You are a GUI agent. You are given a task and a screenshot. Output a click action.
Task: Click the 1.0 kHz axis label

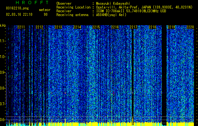[3, 57]
